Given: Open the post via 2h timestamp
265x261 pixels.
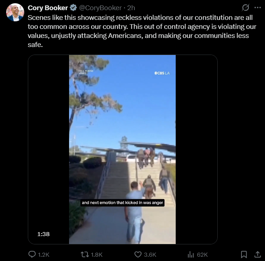Looking at the screenshot, I should point(131,8).
